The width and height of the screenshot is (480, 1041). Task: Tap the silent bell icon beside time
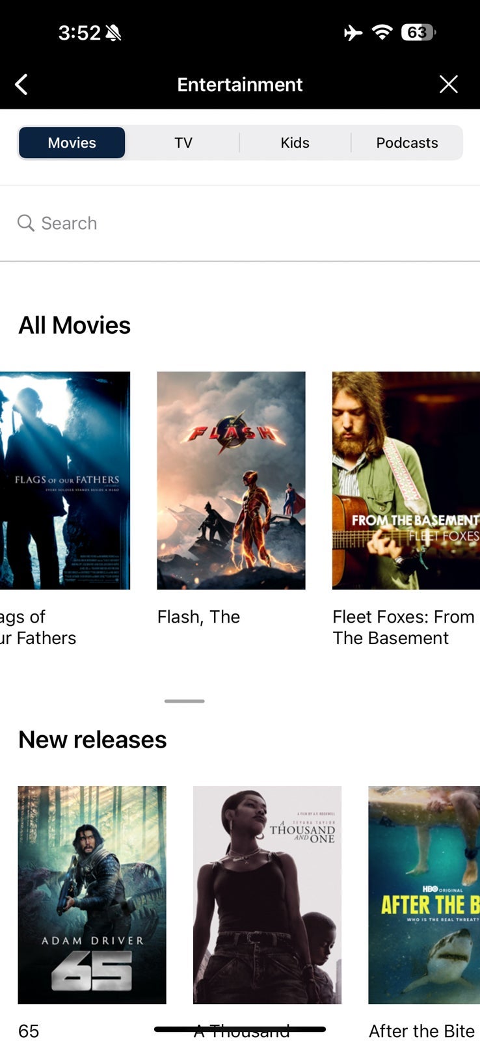click(113, 33)
